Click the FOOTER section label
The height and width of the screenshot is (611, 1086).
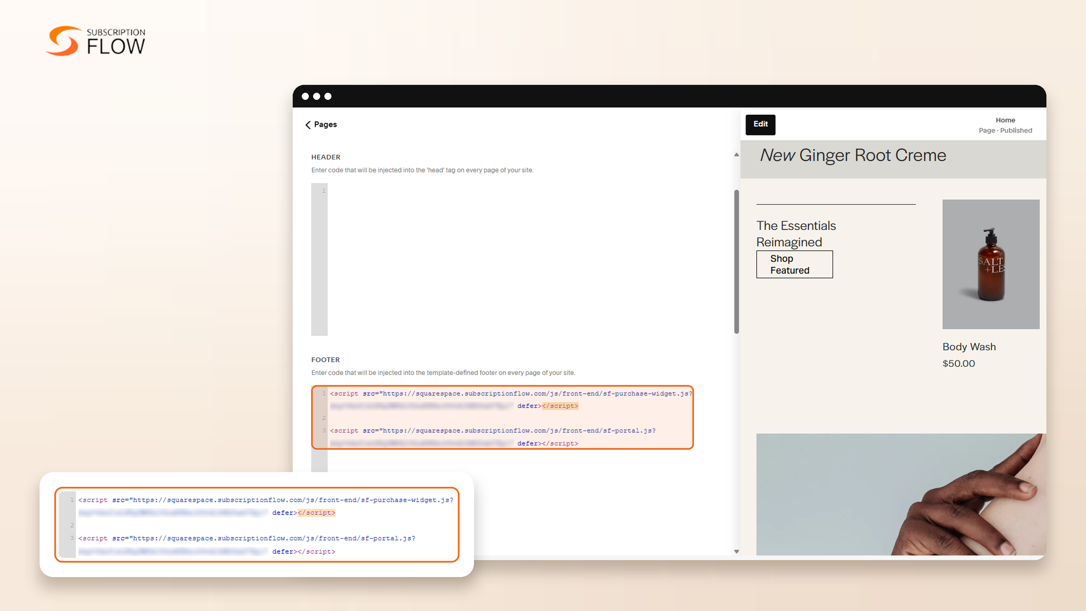(x=325, y=360)
